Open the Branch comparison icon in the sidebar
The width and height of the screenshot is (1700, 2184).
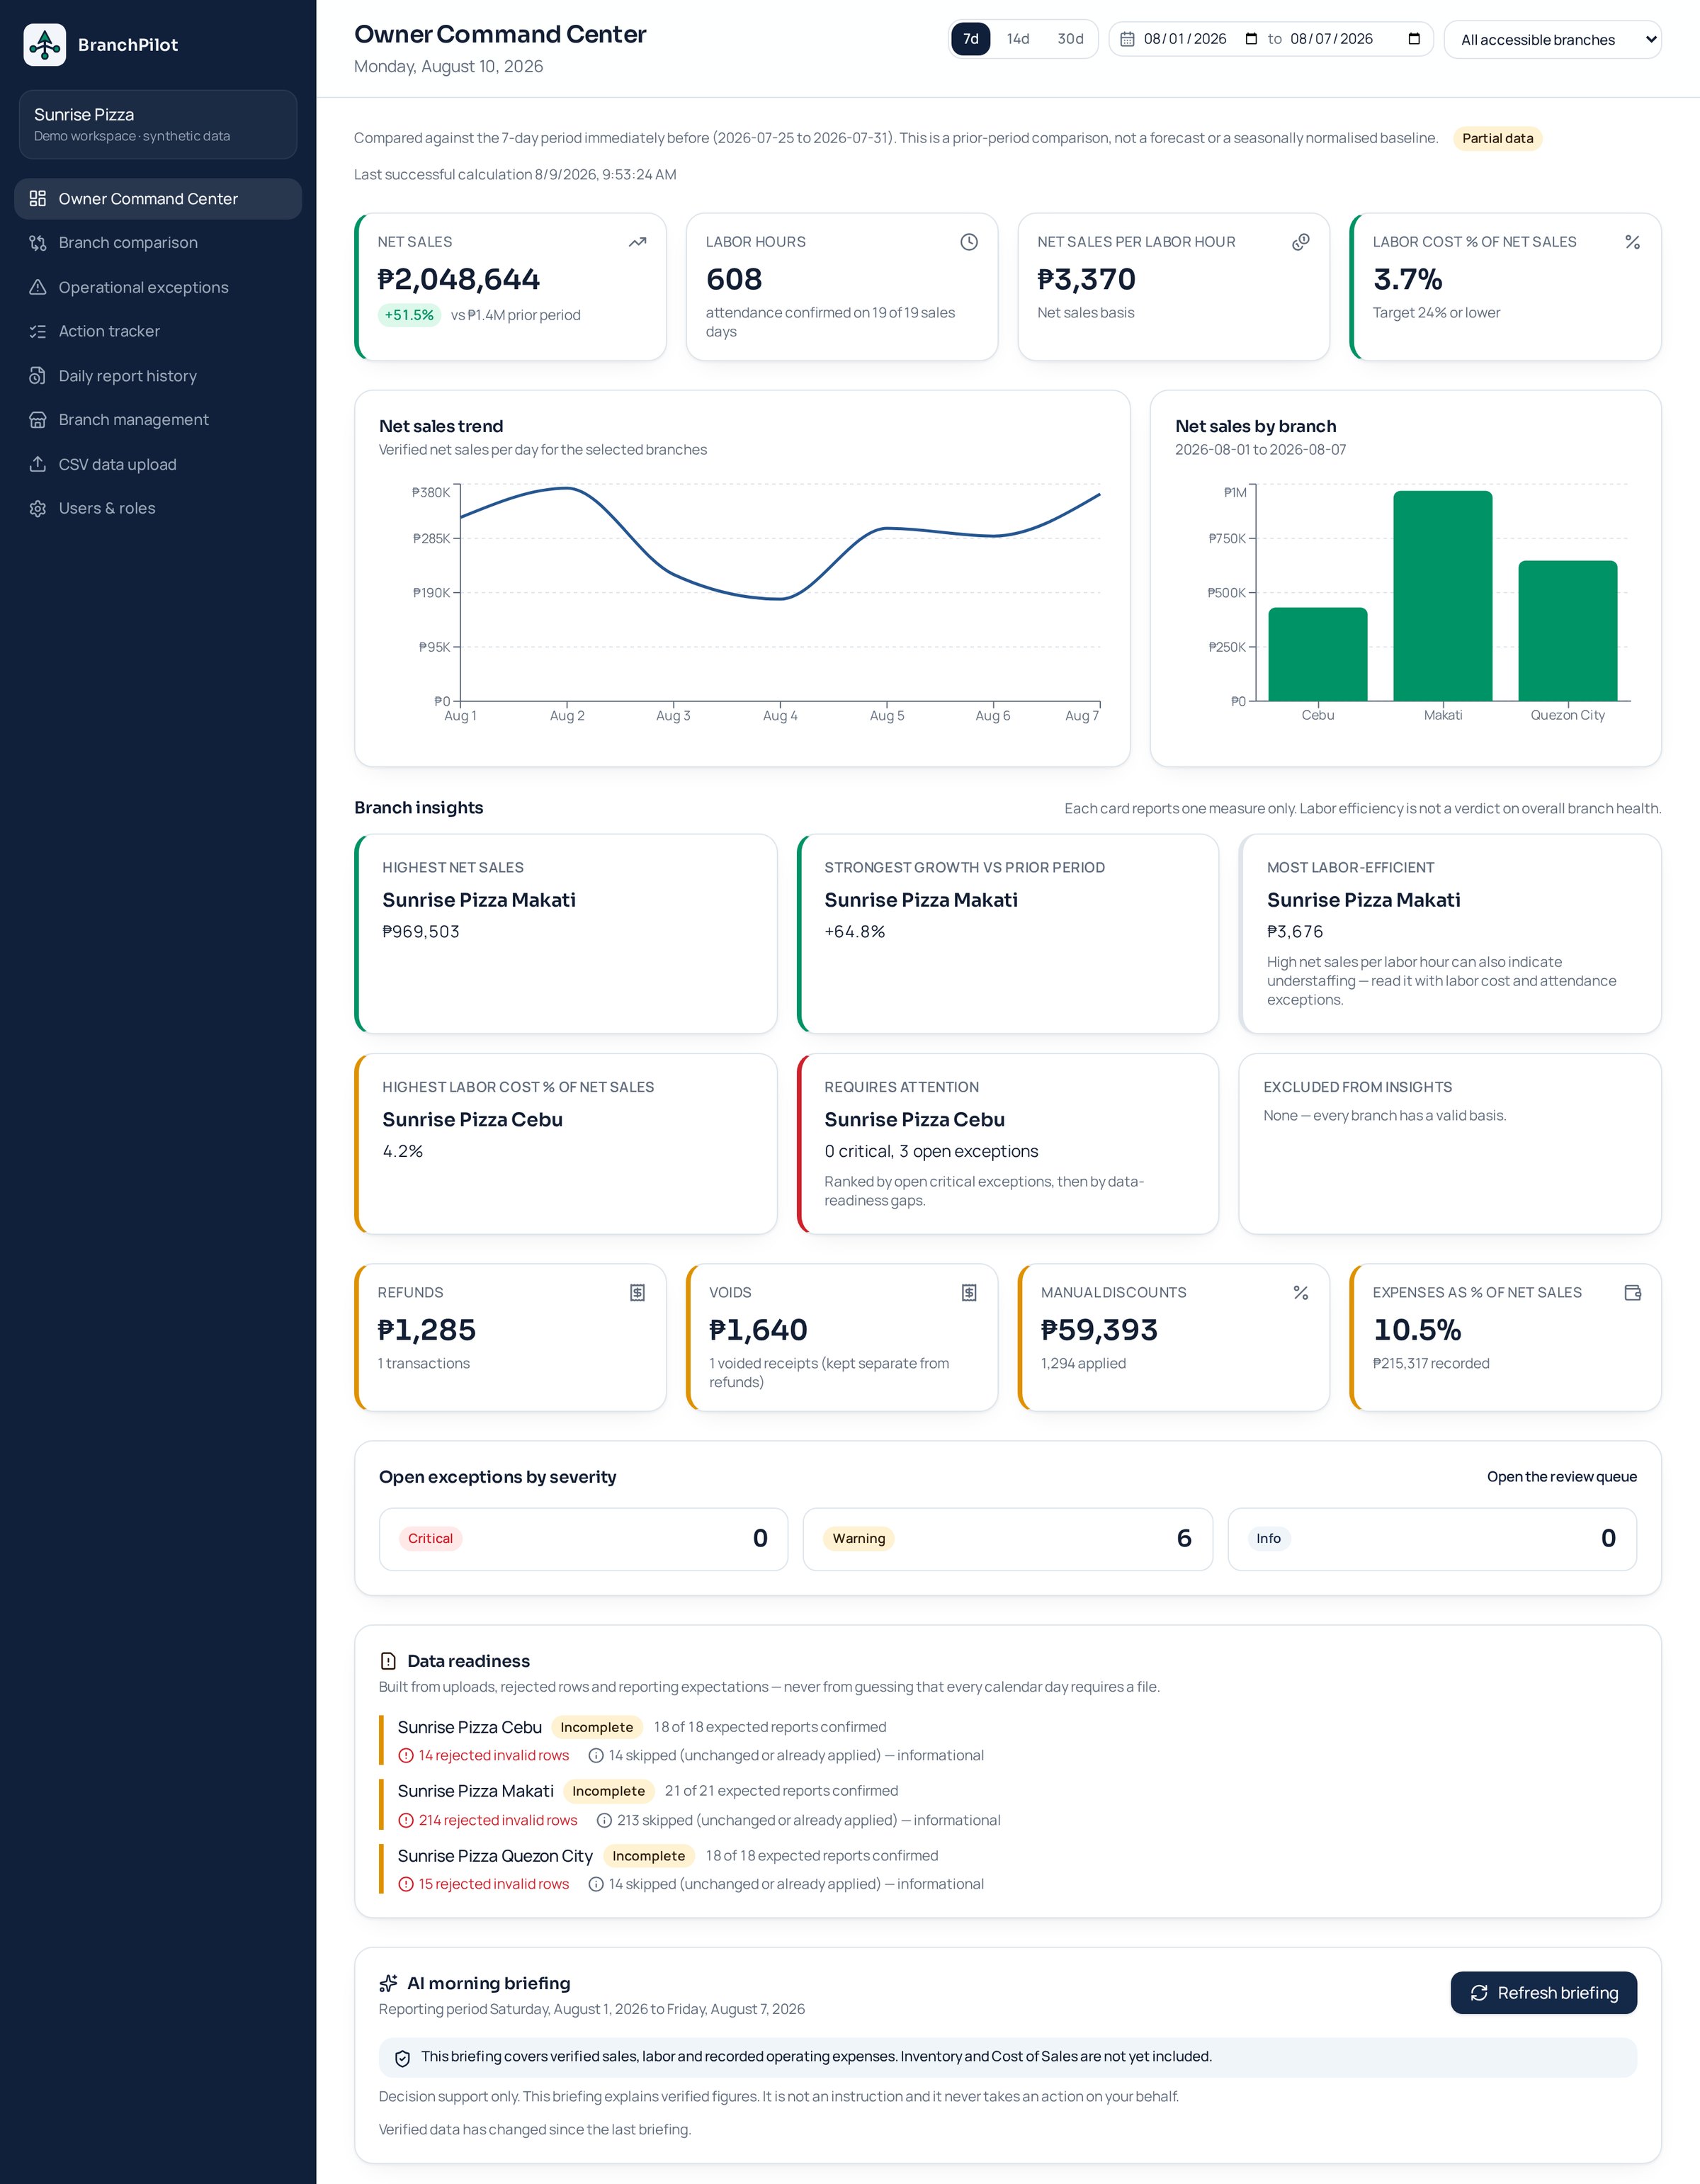coord(38,243)
